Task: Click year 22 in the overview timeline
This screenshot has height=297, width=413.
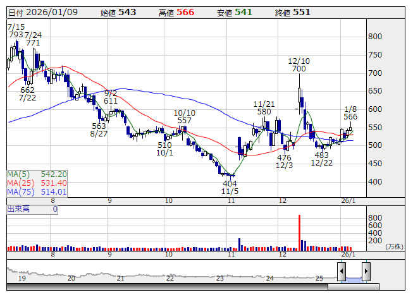Action: (x=170, y=278)
